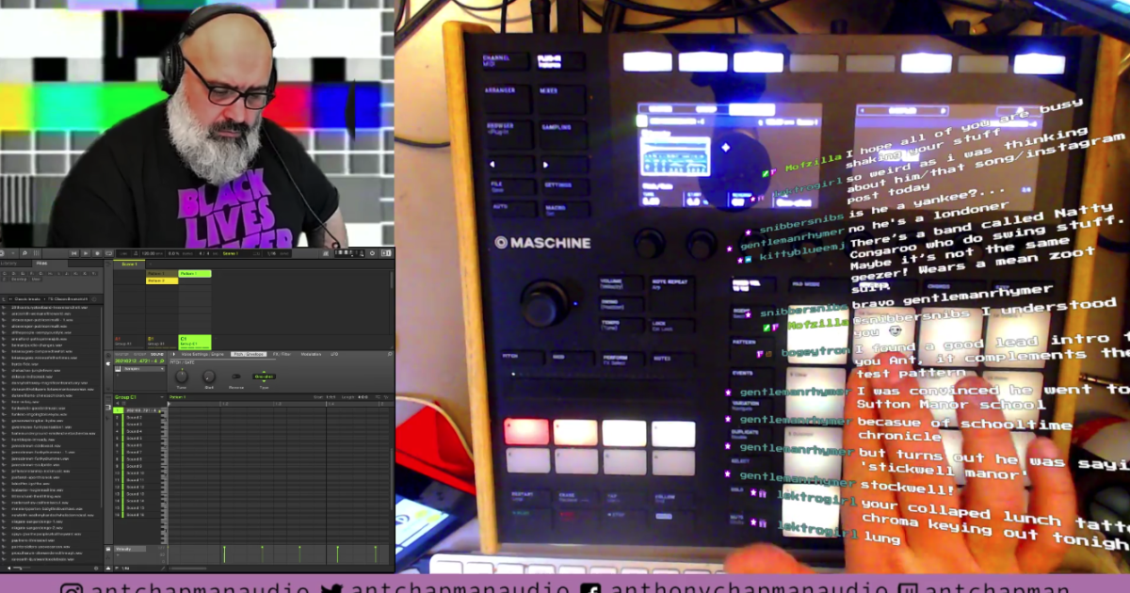Screen dimensions: 1130x593
Task: Toggle the Reverse switch
Action: (x=236, y=377)
